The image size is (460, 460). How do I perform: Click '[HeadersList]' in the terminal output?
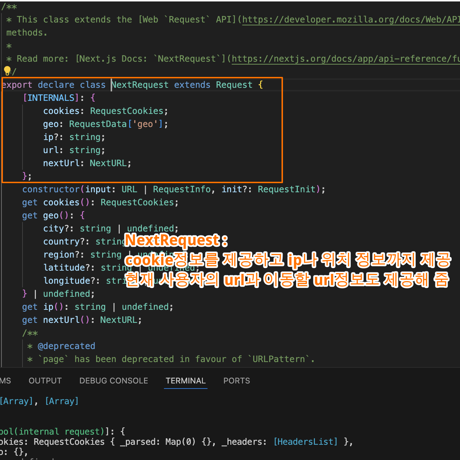point(305,442)
